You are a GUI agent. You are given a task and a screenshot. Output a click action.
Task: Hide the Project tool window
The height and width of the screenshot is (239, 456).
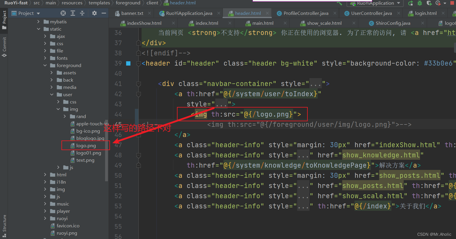coord(104,13)
